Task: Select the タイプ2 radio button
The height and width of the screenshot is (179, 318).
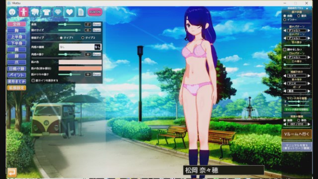Action: (83, 38)
